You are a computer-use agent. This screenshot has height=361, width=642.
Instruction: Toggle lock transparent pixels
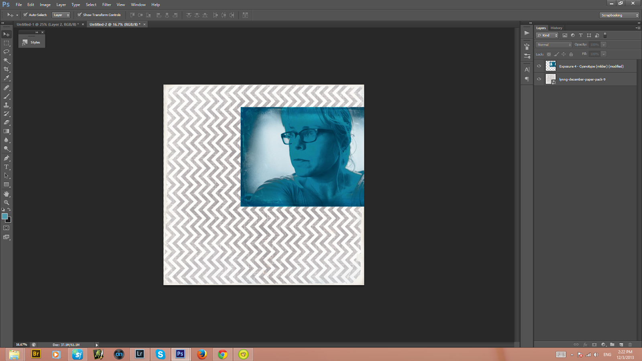tap(549, 54)
